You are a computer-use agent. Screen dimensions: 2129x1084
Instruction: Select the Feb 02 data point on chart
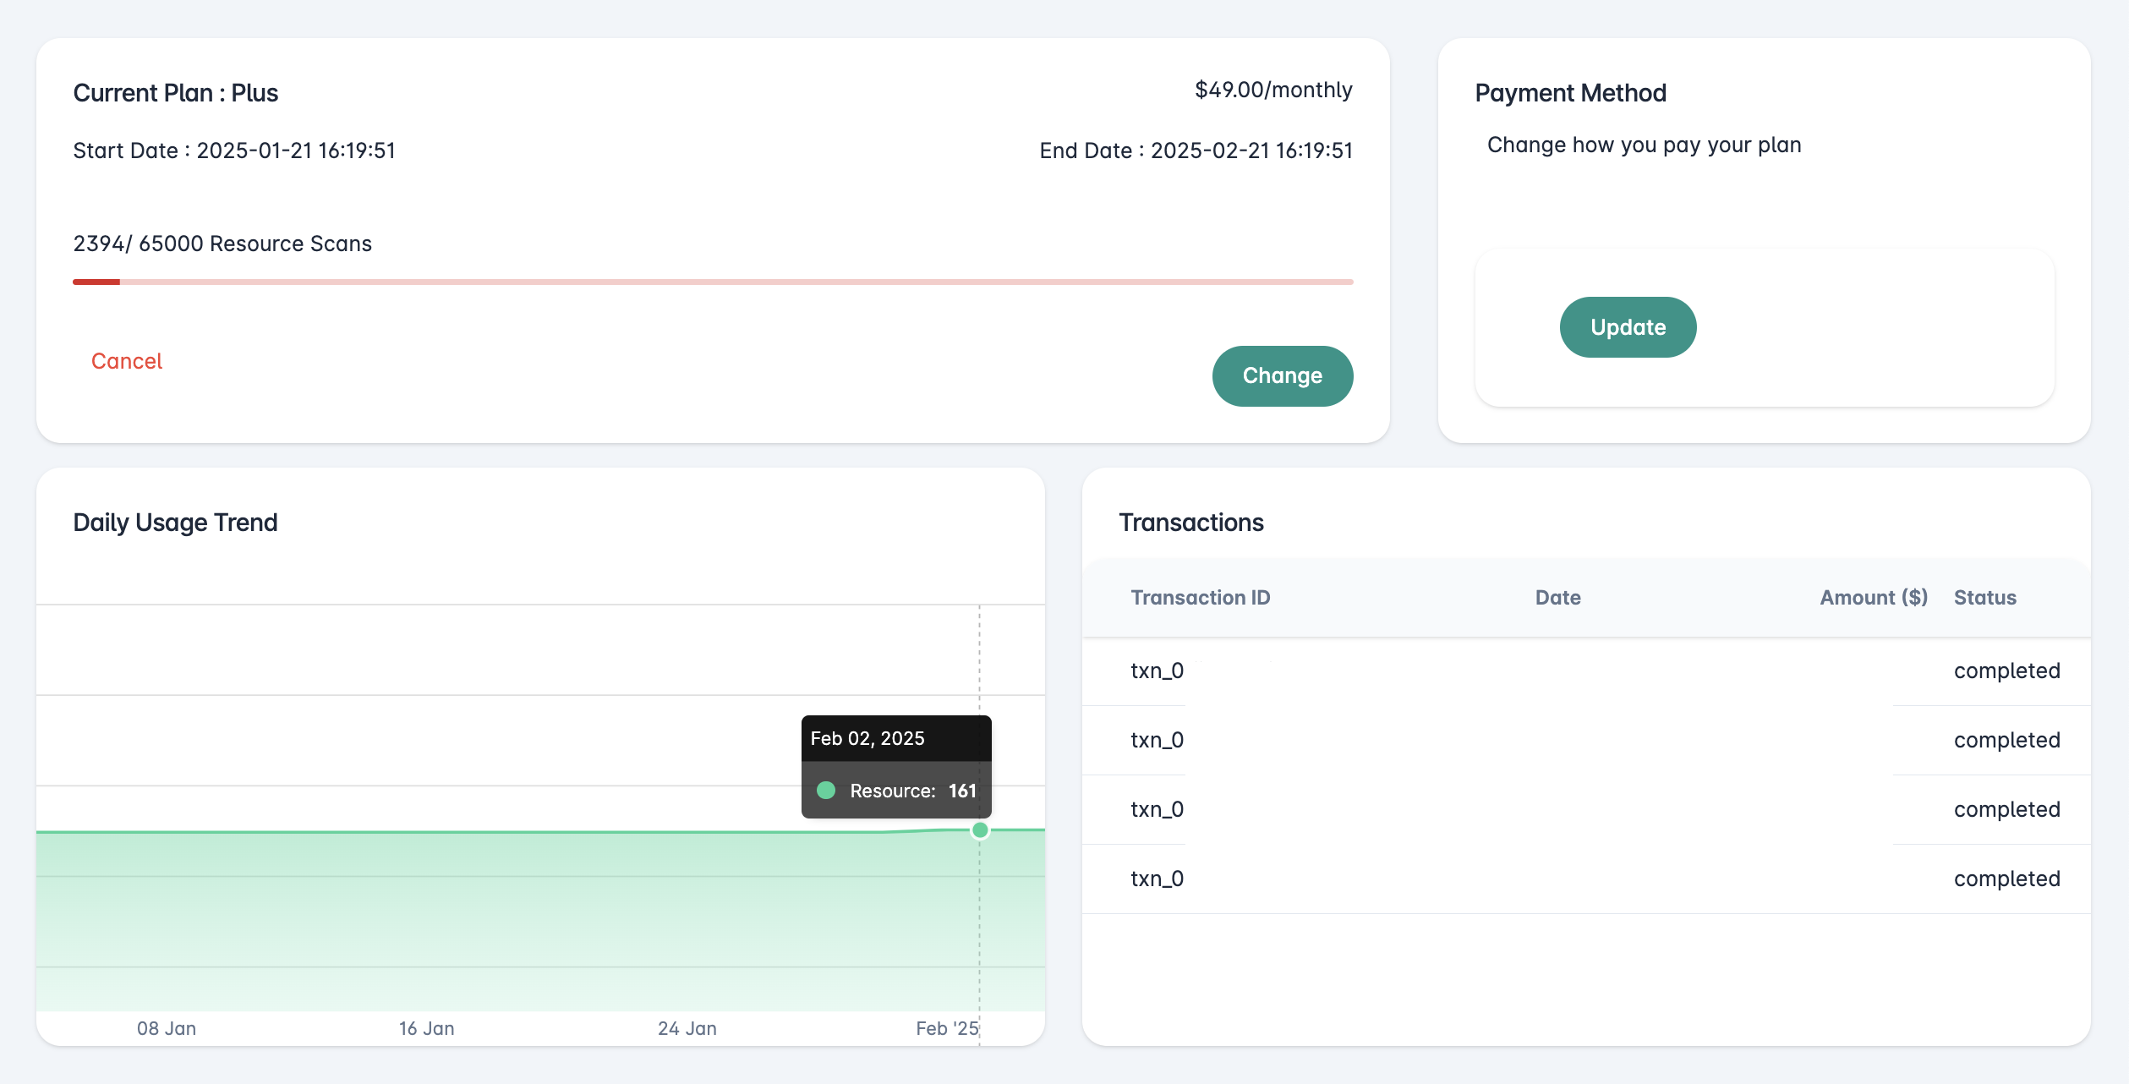[980, 830]
